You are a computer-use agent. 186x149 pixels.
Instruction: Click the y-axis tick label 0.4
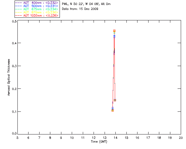[x=14, y=43]
